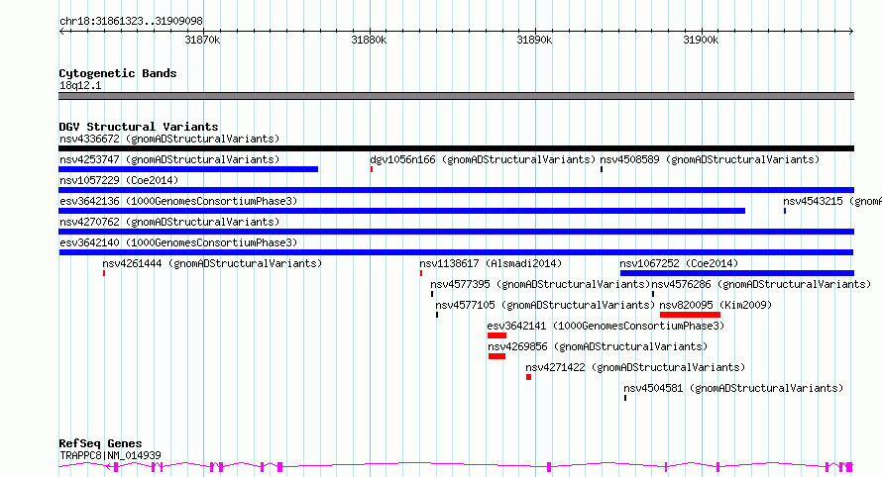Open nsv4261444 variant label

coord(212,263)
